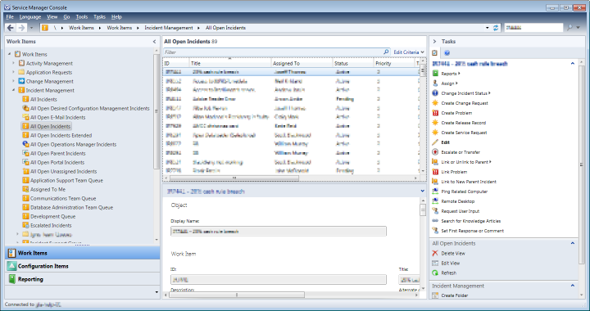The width and height of the screenshot is (590, 311).
Task: Expand the Change Management tree node
Action: coord(14,81)
